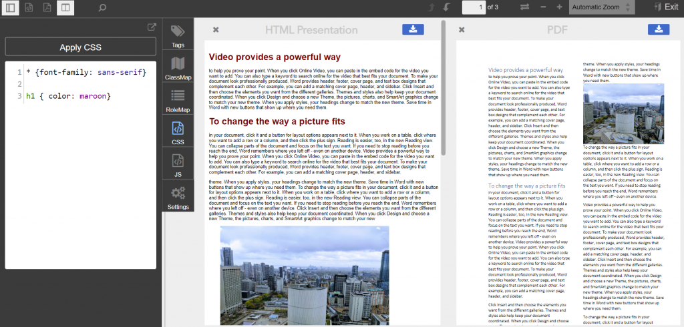Close the PDF pane
Image resolution: width=684 pixels, height=327 pixels.
pyautogui.click(x=462, y=29)
